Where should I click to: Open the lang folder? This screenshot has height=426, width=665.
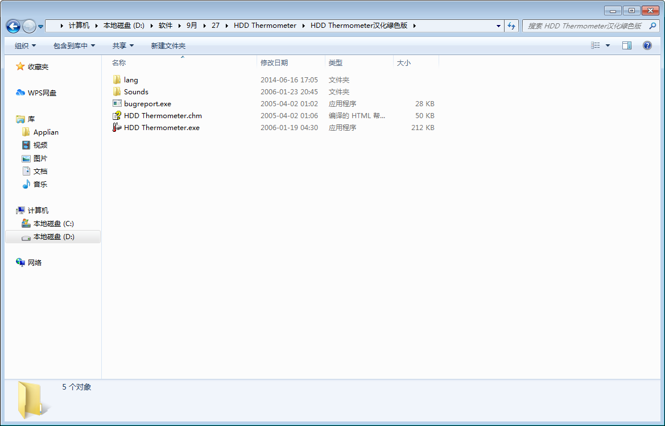[x=130, y=80]
